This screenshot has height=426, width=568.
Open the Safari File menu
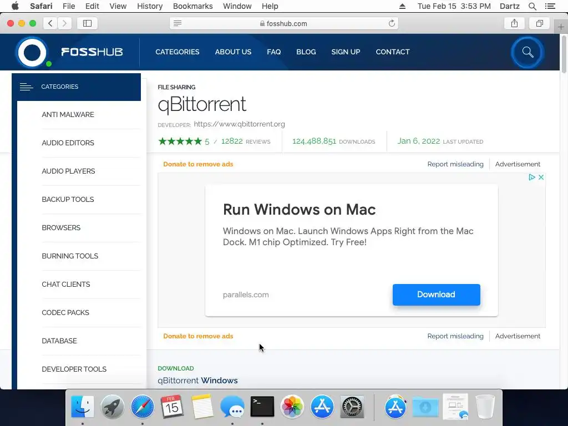pos(69,6)
